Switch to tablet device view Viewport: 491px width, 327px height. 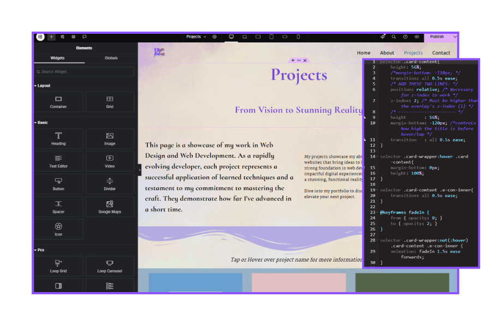pyautogui.click(x=271, y=37)
